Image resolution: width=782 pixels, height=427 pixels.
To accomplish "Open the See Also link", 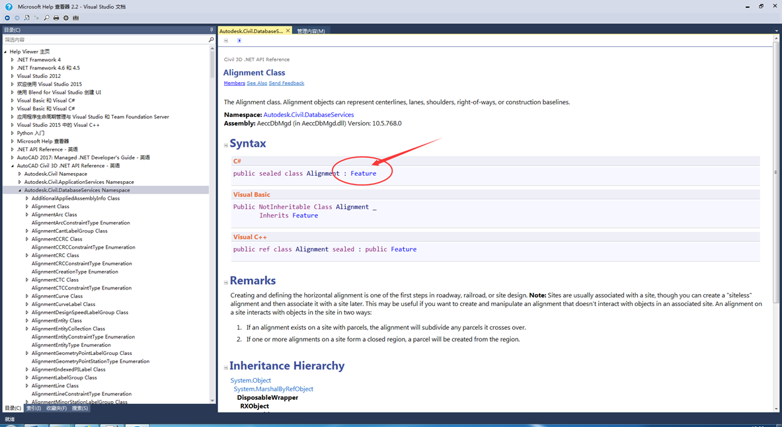I will coord(257,83).
